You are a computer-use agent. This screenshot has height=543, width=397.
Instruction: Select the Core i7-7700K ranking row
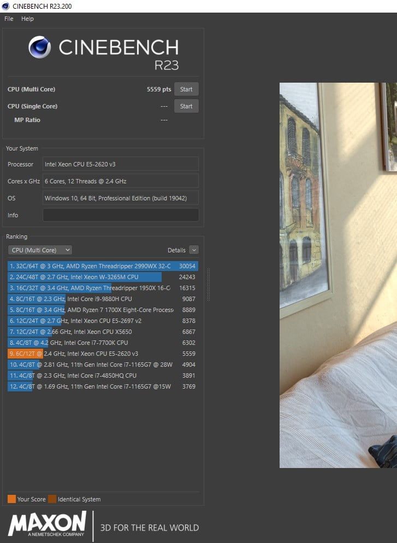coord(103,343)
